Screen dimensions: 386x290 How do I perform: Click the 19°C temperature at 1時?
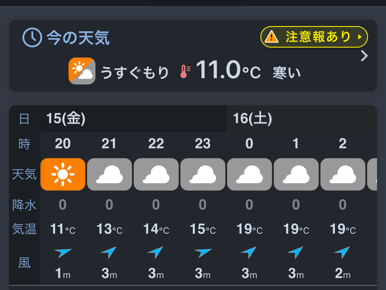click(296, 229)
